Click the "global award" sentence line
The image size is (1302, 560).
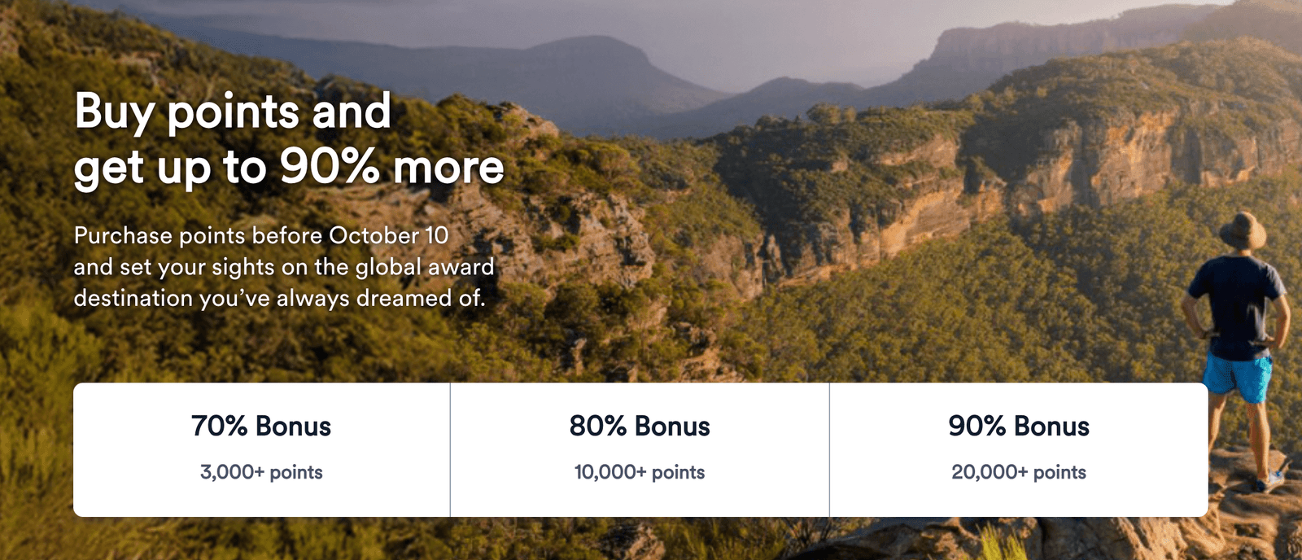point(284,267)
